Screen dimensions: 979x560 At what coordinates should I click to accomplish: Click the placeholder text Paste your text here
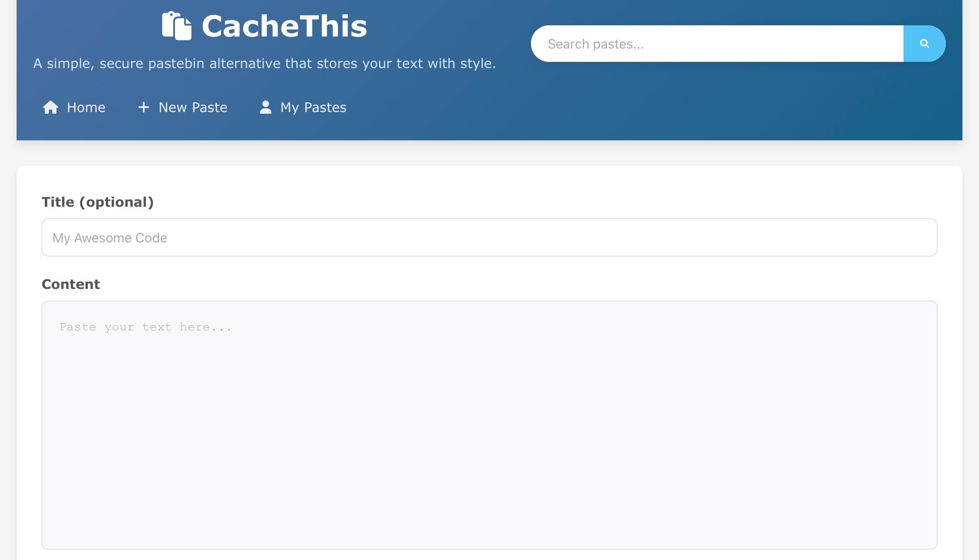pyautogui.click(x=146, y=327)
